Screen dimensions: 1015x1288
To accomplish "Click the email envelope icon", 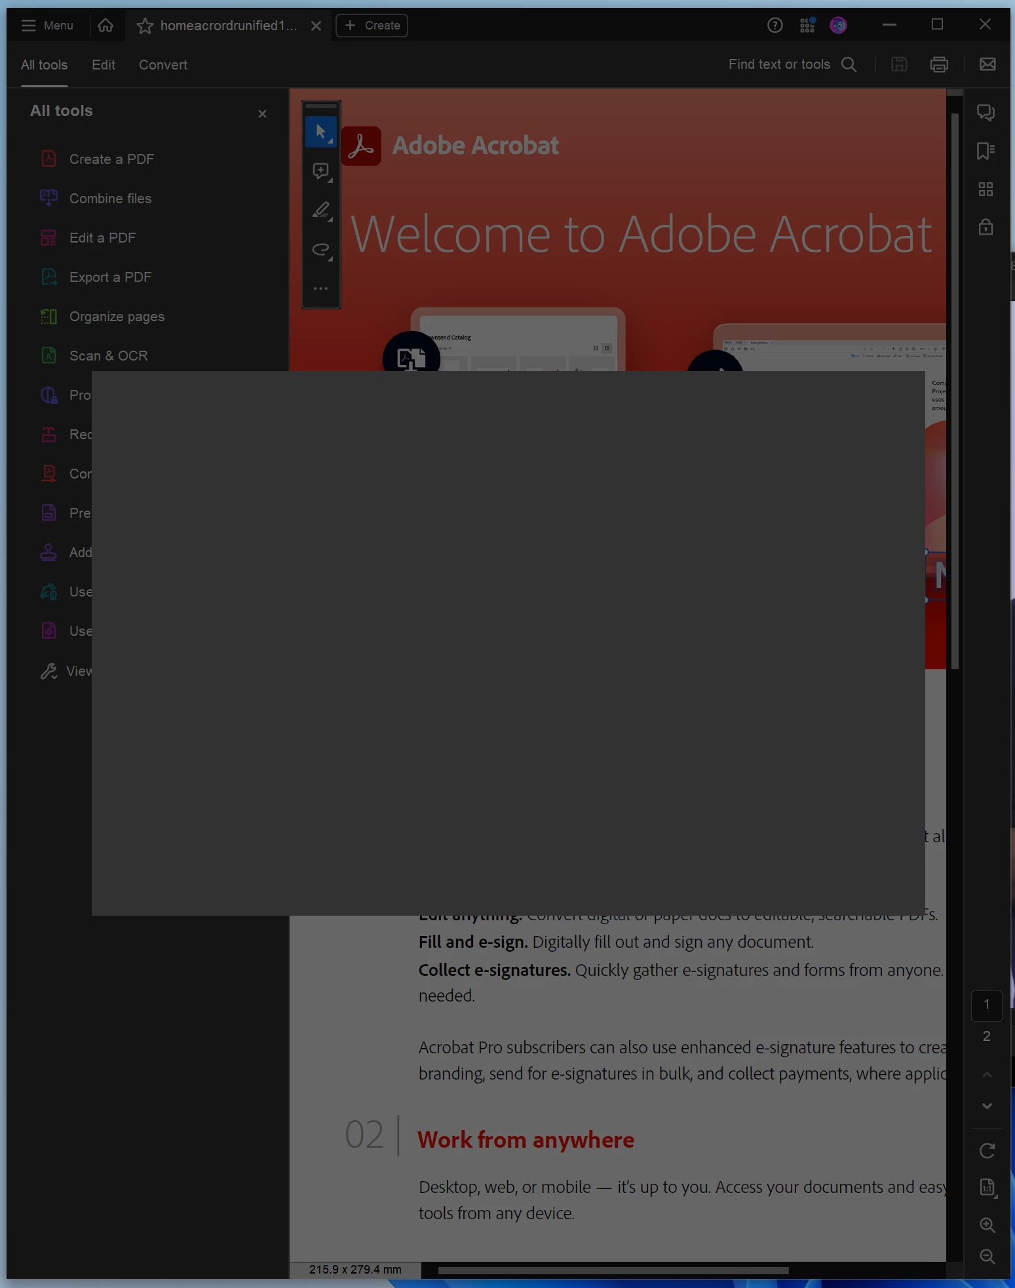I will [x=987, y=64].
